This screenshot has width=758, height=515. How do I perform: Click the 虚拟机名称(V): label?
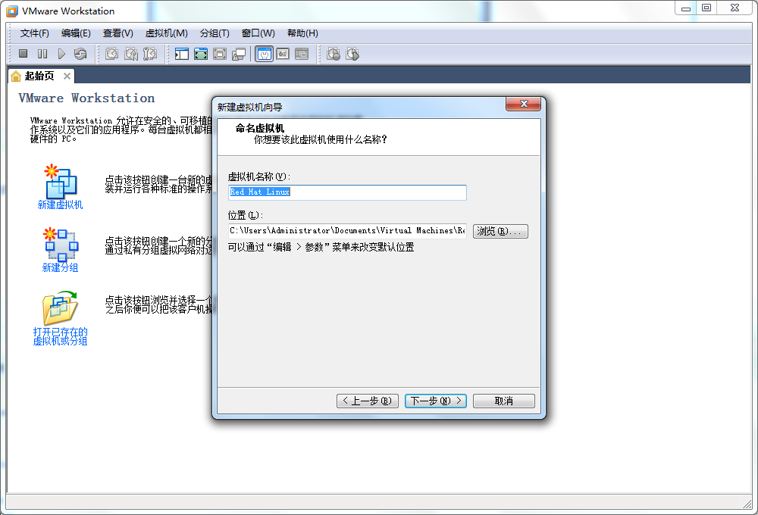point(258,176)
